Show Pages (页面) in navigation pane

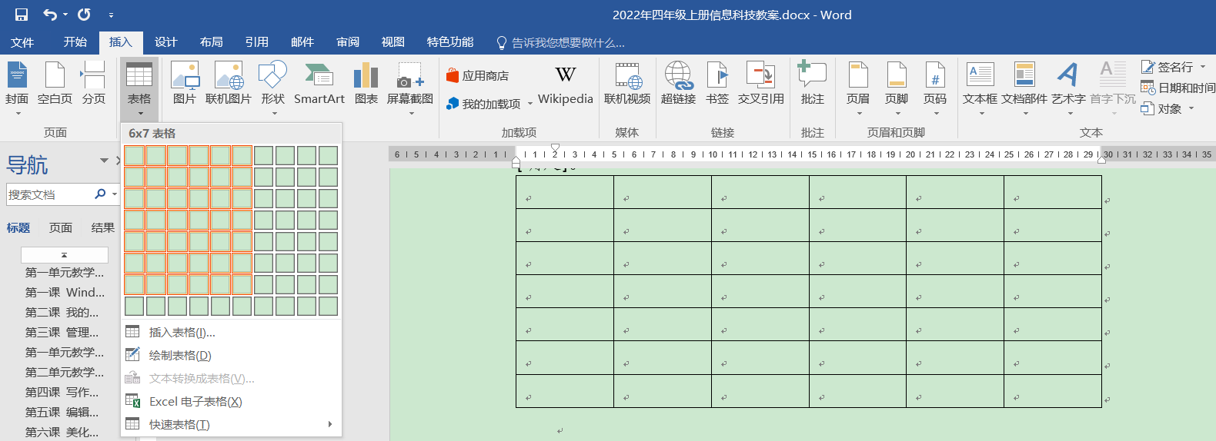click(61, 227)
